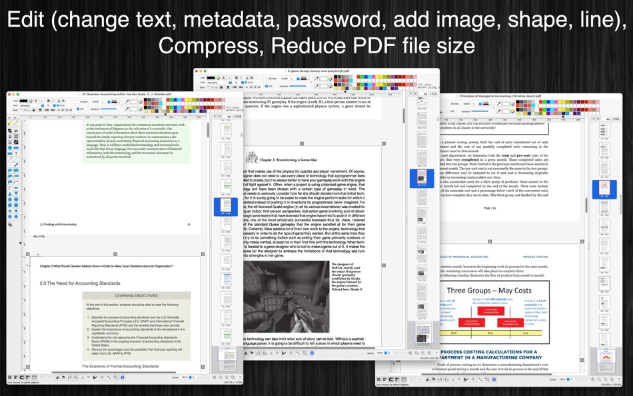
Task: Click the help question mark in game-design window
Action: pos(436,353)
